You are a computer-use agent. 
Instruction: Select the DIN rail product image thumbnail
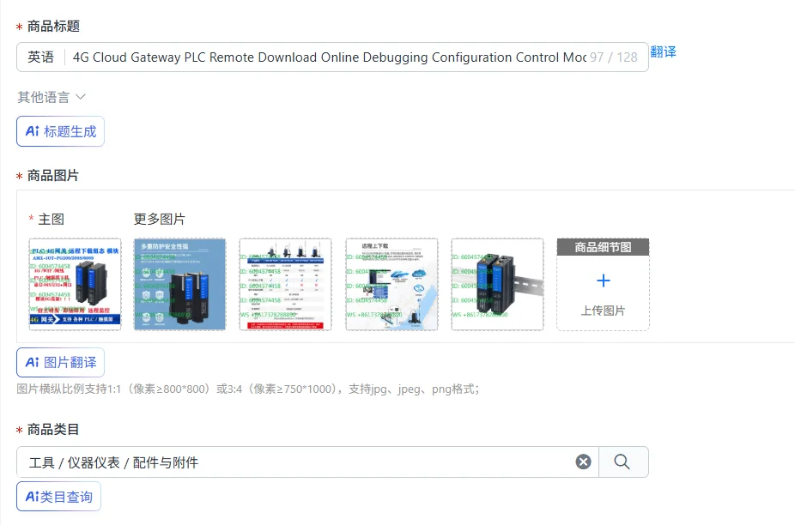pos(497,284)
